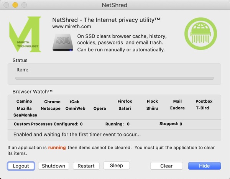Select OmniWeb in Browser Watch
This screenshot has height=179, width=230.
pyautogui.click(x=76, y=108)
